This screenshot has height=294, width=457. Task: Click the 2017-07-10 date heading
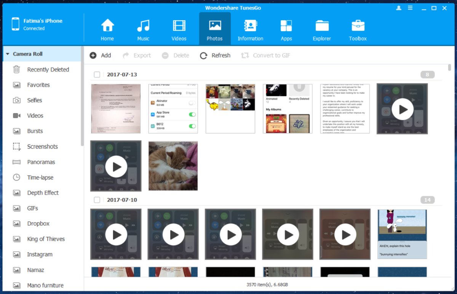click(x=122, y=200)
